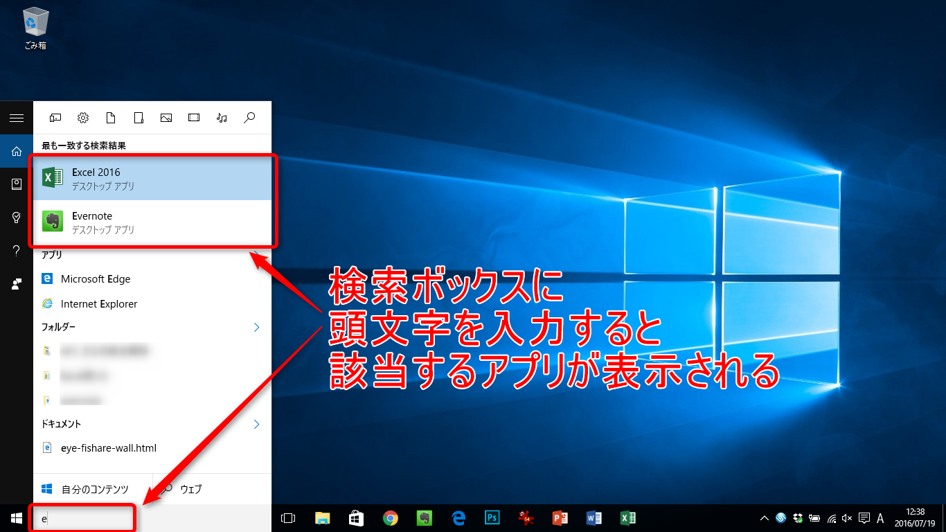Open the lightbulb tips section
Image resolution: width=946 pixels, height=532 pixels.
coord(17,218)
